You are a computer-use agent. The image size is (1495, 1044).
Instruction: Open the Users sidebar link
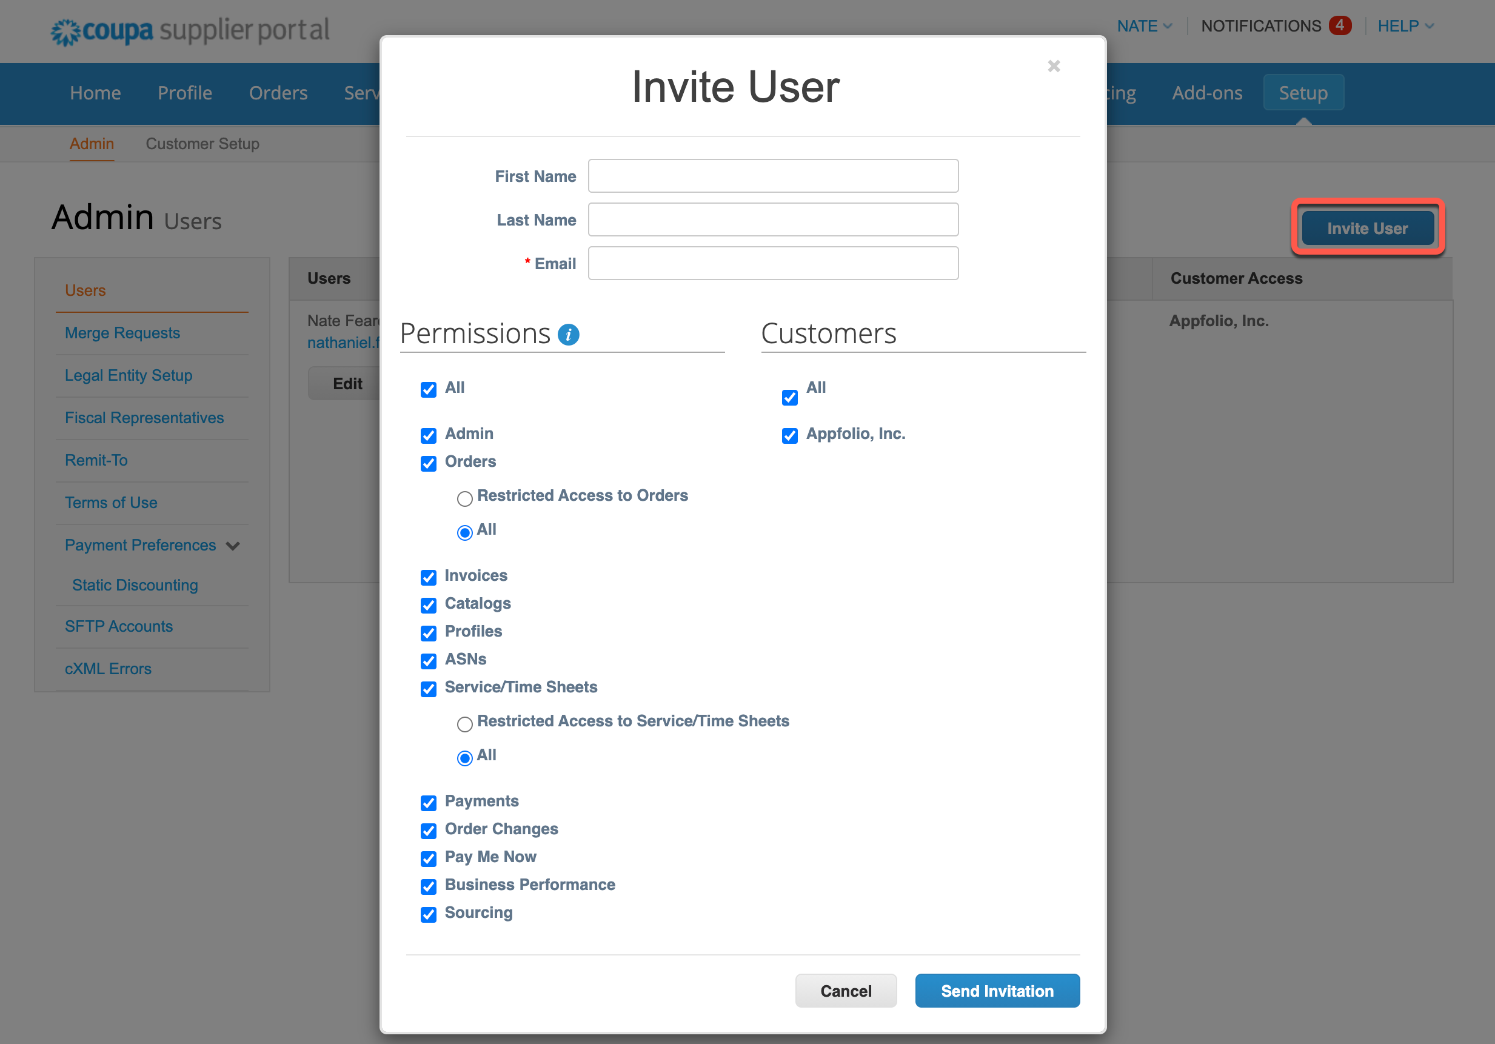[85, 290]
